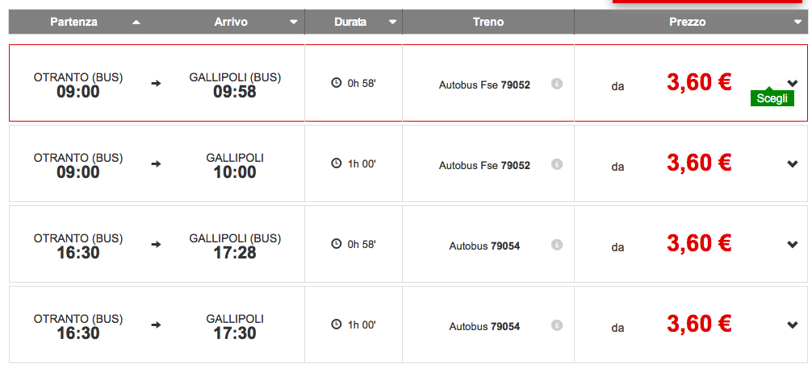Image resolution: width=812 pixels, height=372 pixels.
Task: Open info icon for Autobus Fse 79052 arriving 09:58
Action: 557,83
